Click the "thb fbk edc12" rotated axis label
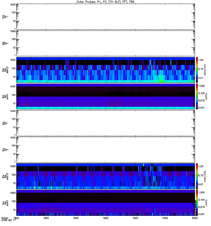The image size is (211, 226). tap(5, 70)
